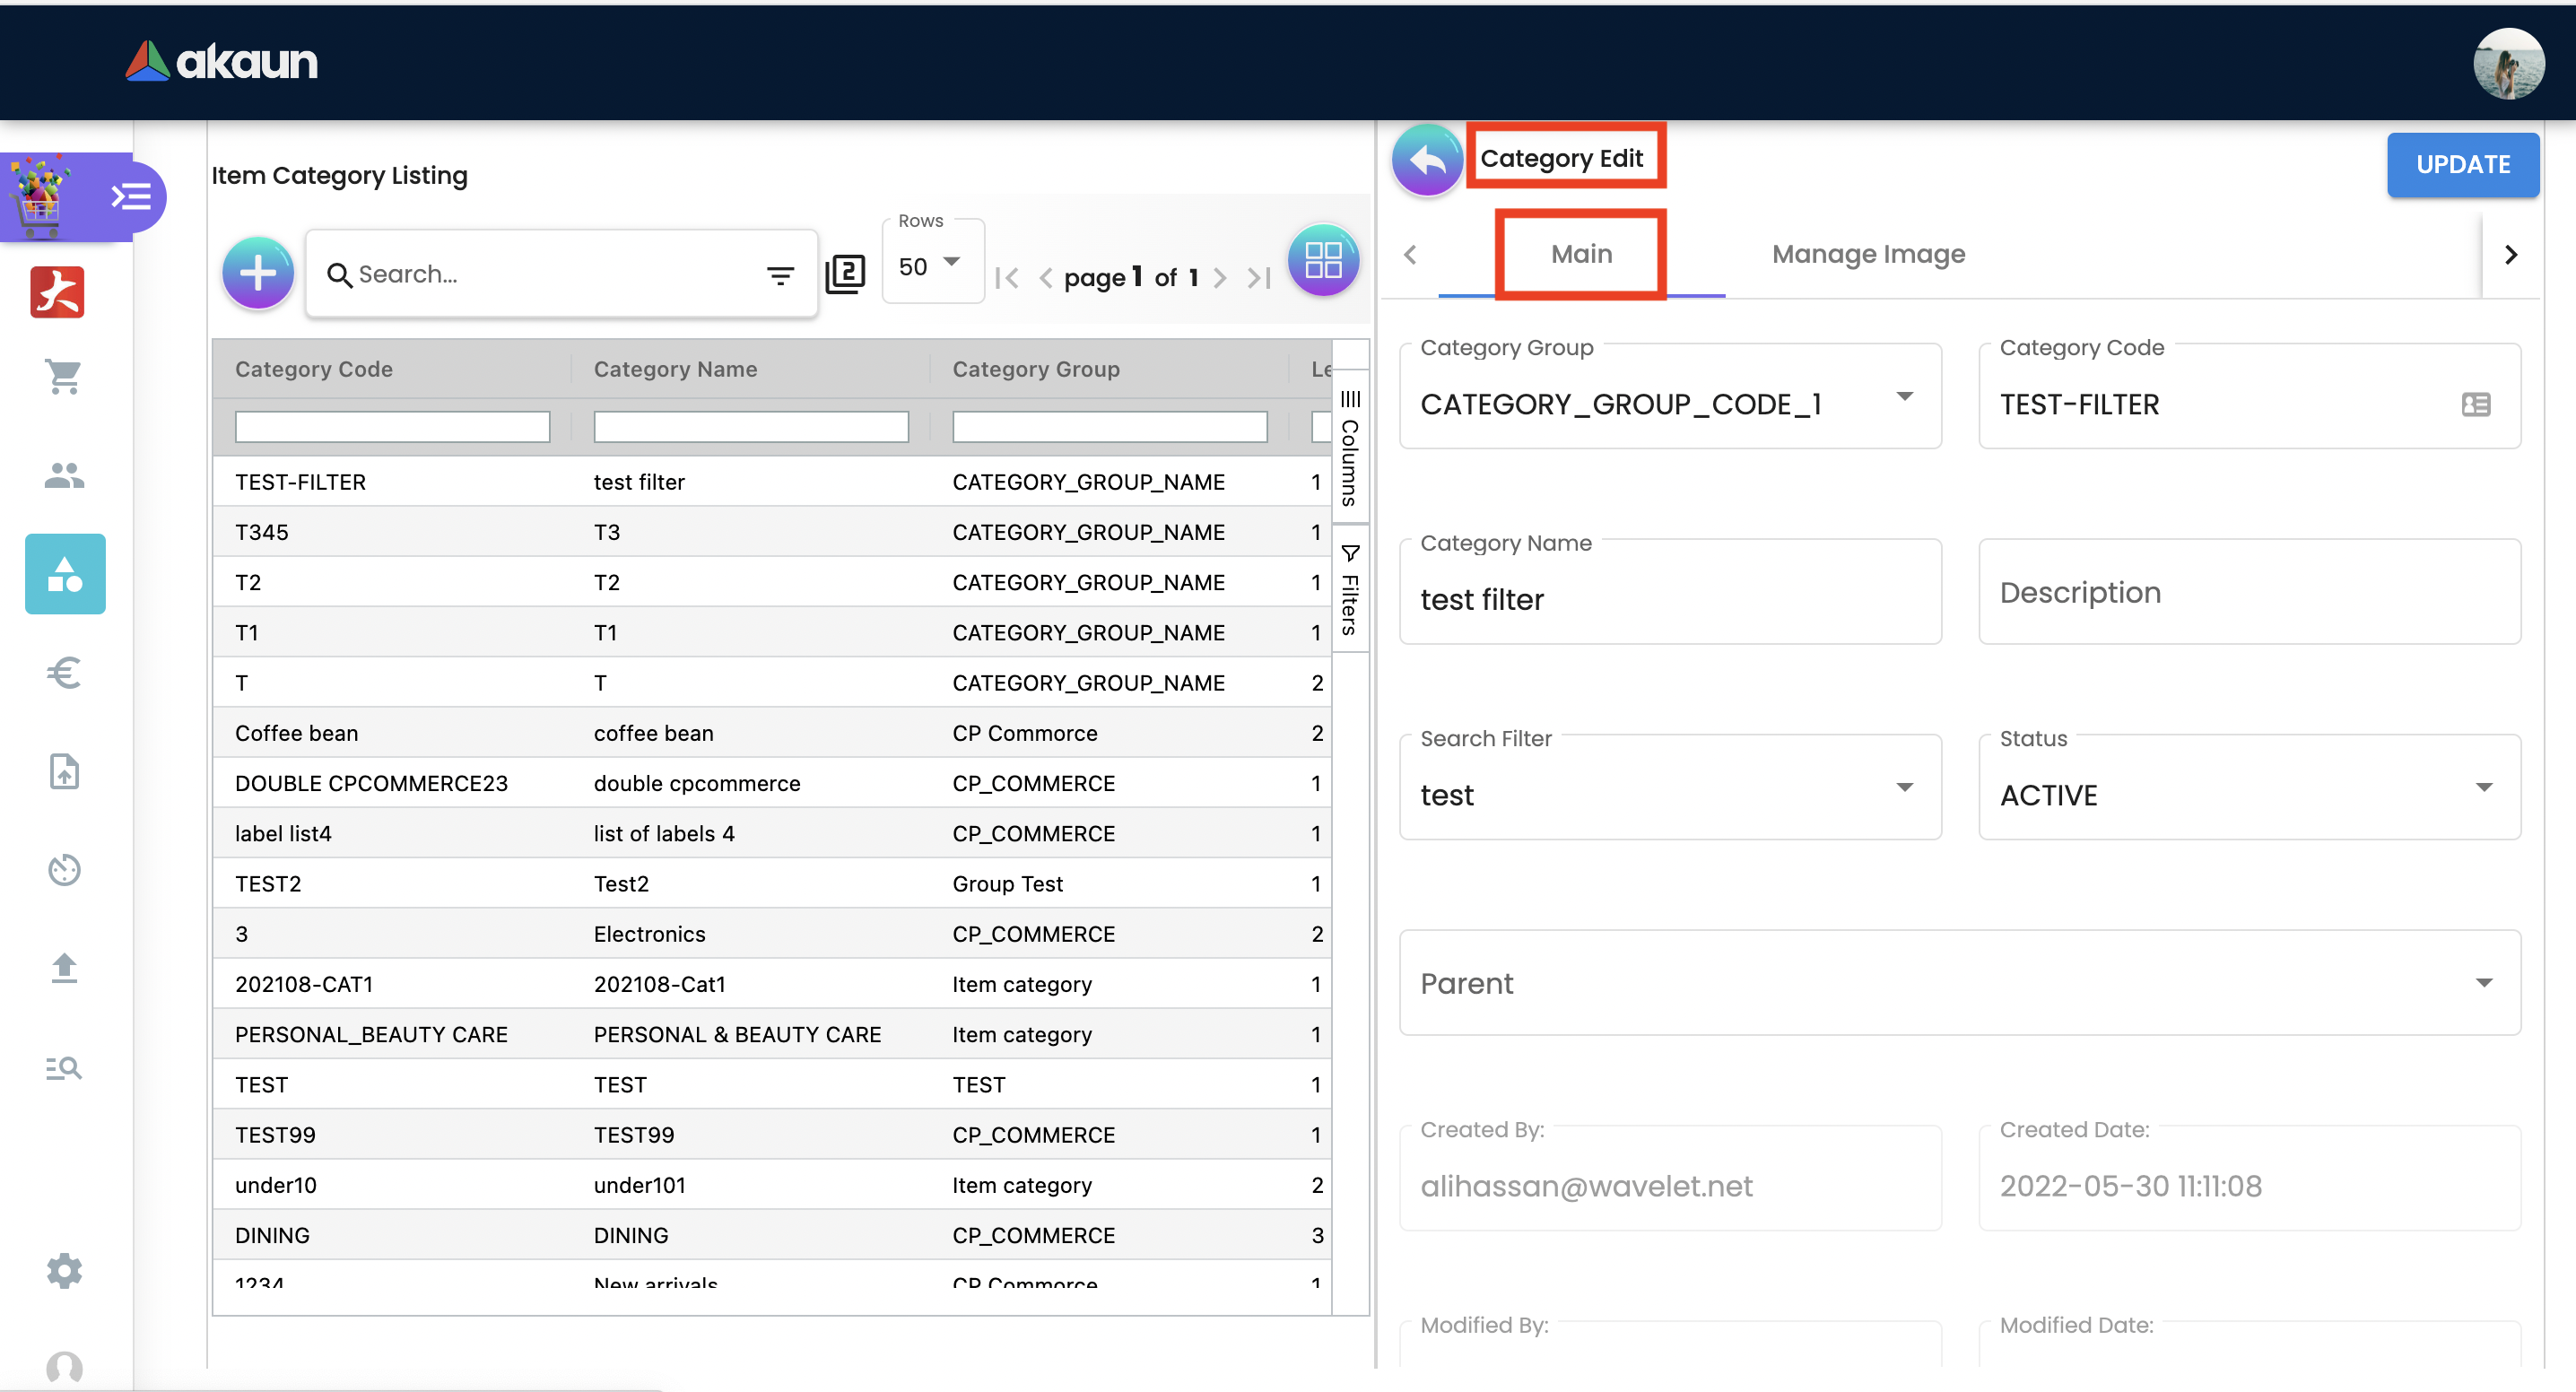Open the shopping cart sidebar icon

click(64, 378)
